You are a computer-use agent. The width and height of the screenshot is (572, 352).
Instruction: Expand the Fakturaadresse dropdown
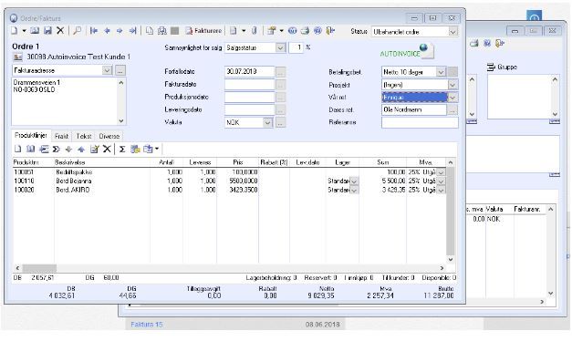[x=107, y=70]
